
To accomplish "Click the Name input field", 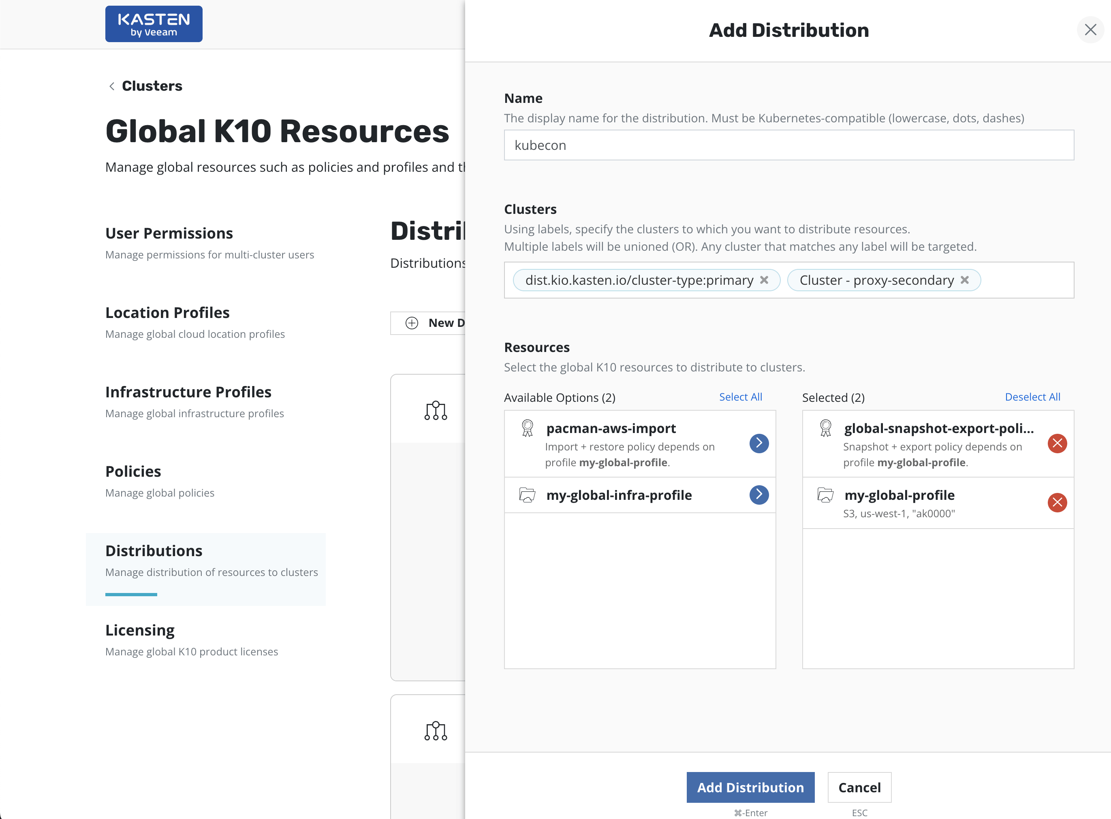I will click(788, 145).
